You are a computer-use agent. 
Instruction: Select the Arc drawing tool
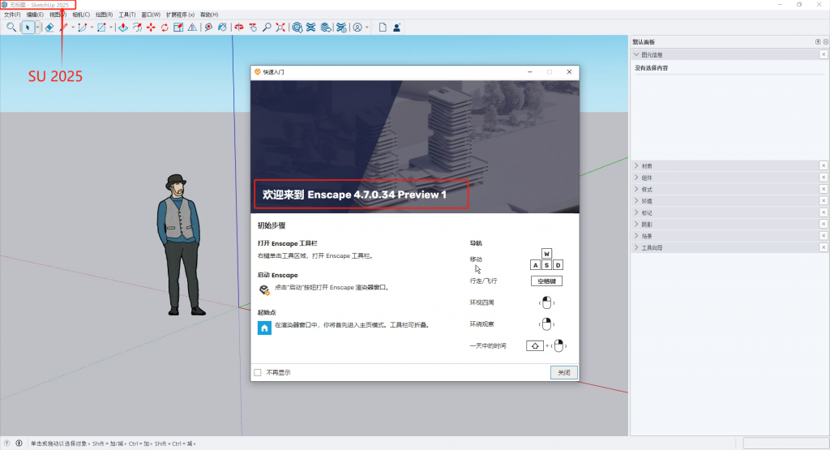click(x=83, y=27)
